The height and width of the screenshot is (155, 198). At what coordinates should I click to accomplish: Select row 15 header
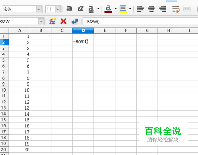pos(4,120)
